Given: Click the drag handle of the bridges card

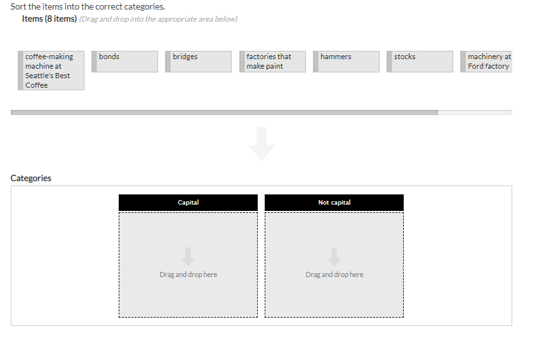Looking at the screenshot, I should 168,62.
